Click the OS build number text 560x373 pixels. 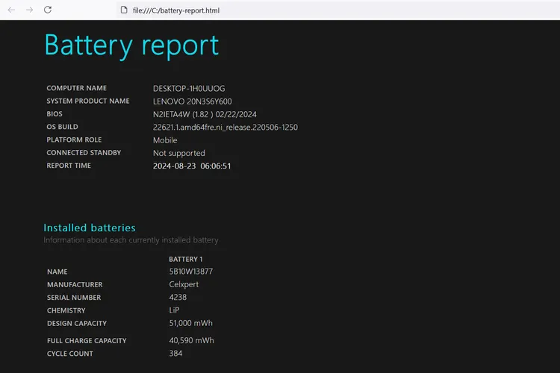click(225, 128)
